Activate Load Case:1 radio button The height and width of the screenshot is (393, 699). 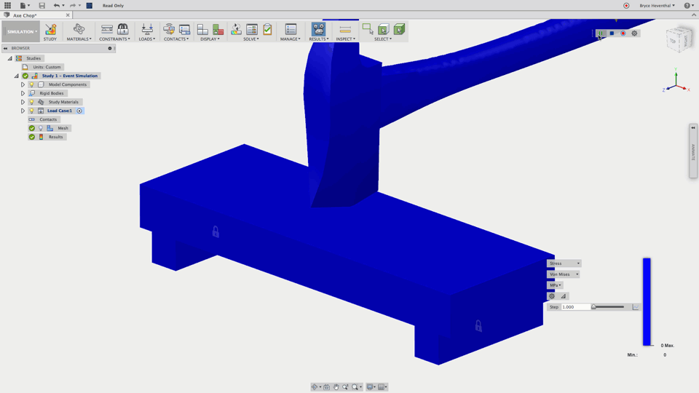pos(79,111)
